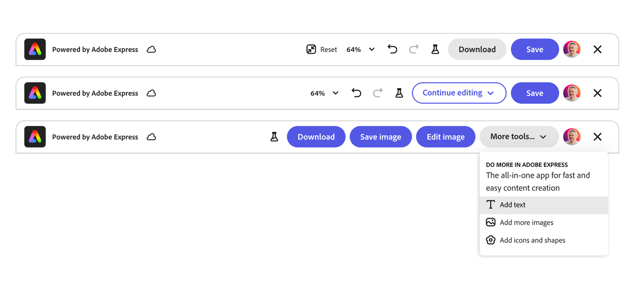Click the undo arrow in the first toolbar
Viewport: 634px width, 289px height.
[392, 49]
